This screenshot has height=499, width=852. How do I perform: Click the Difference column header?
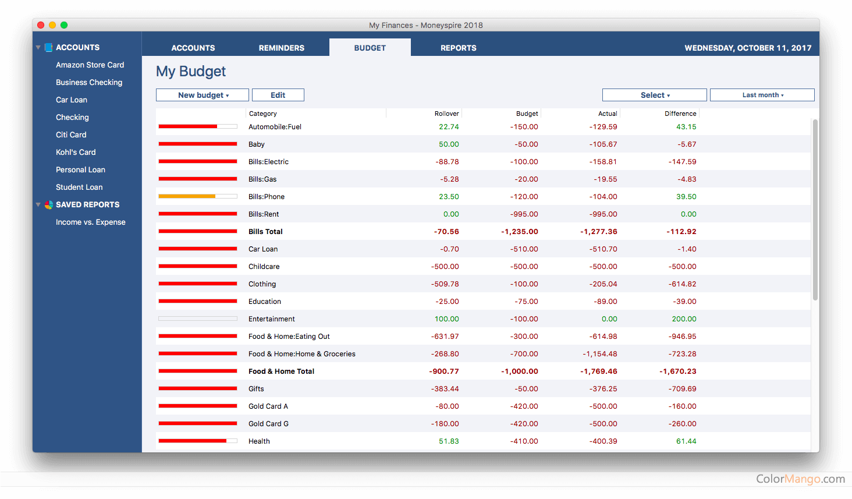click(680, 114)
